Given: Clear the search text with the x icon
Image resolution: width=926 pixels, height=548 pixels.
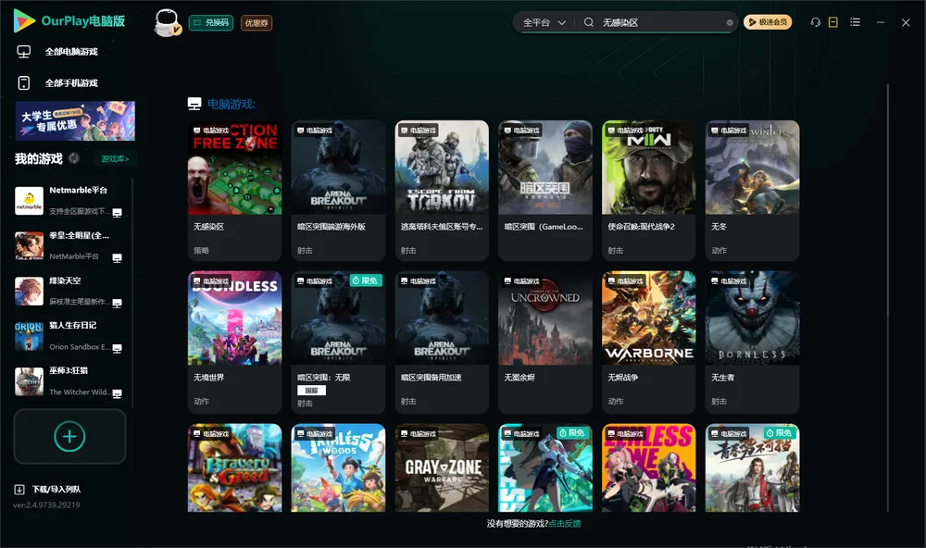Looking at the screenshot, I should pyautogui.click(x=730, y=22).
